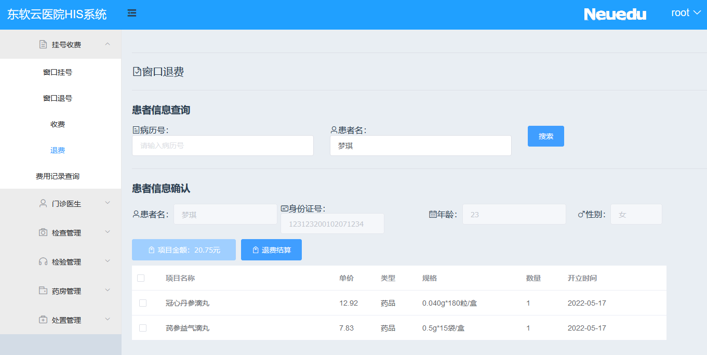
Task: Click the 数量 column header
Action: 533,278
